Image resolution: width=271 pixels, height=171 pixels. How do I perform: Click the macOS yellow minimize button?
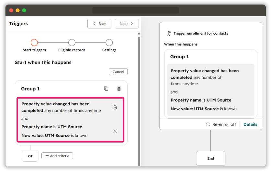click(x=17, y=10)
